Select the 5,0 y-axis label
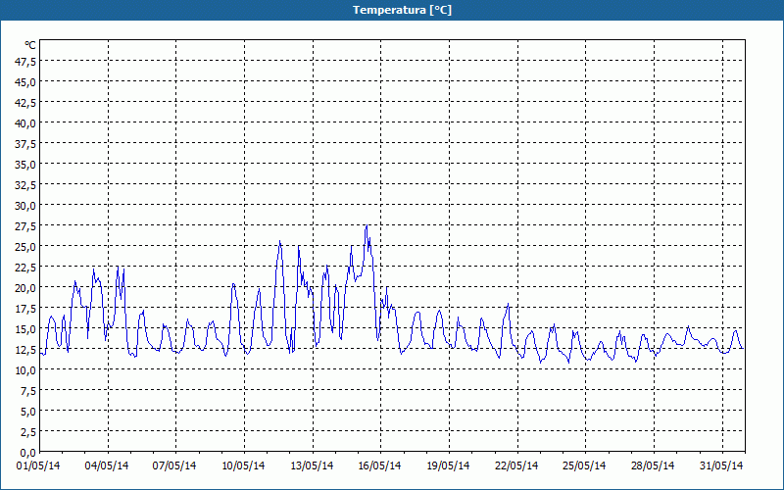784x490 pixels. coord(28,412)
